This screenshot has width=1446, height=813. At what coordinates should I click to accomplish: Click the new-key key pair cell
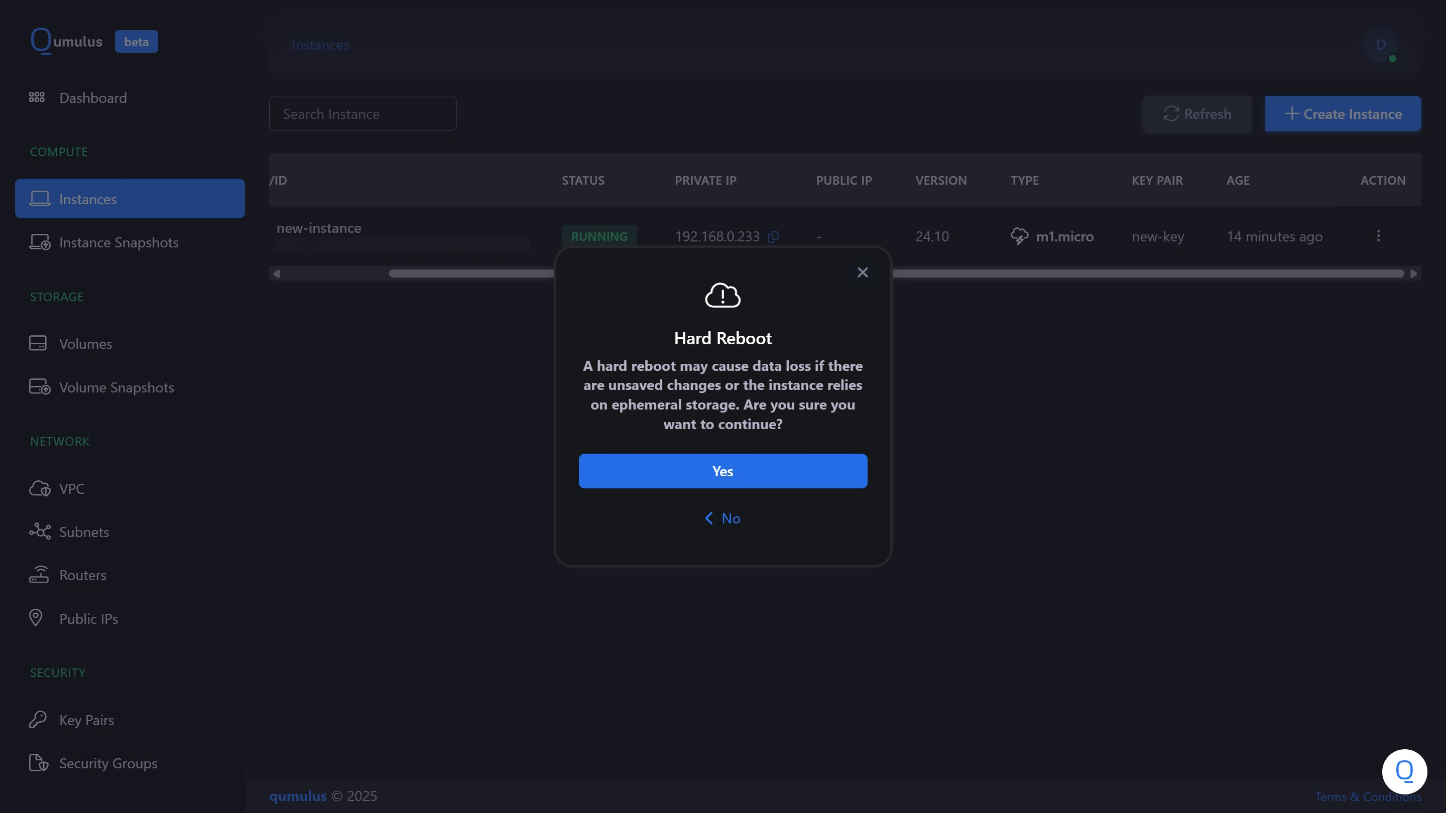1157,236
